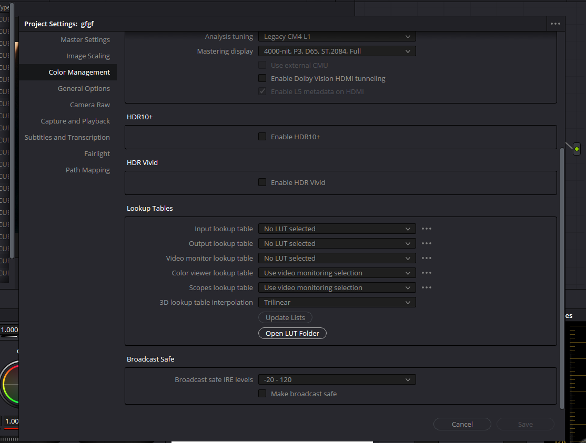Go to Subtitles and Transcription section

point(67,137)
